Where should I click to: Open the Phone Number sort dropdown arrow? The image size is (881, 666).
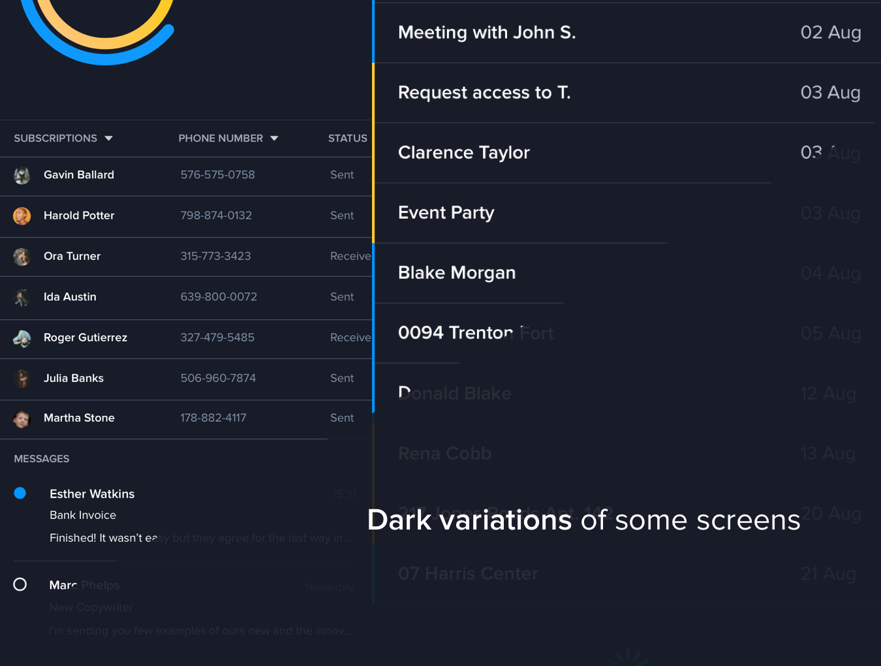click(274, 138)
